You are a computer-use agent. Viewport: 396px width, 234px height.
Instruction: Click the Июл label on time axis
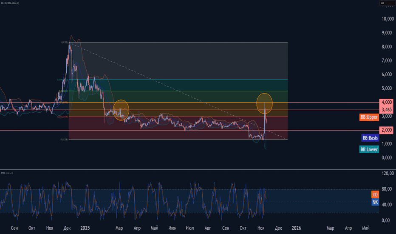[190, 228]
